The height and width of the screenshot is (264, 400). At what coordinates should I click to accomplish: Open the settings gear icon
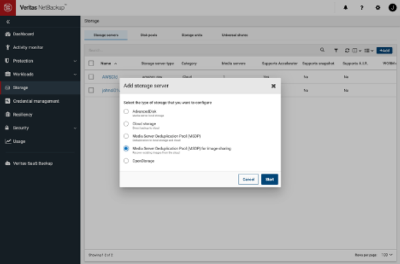click(377, 7)
